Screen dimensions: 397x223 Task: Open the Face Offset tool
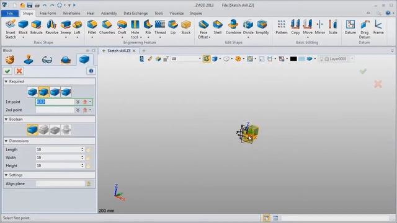tap(203, 29)
